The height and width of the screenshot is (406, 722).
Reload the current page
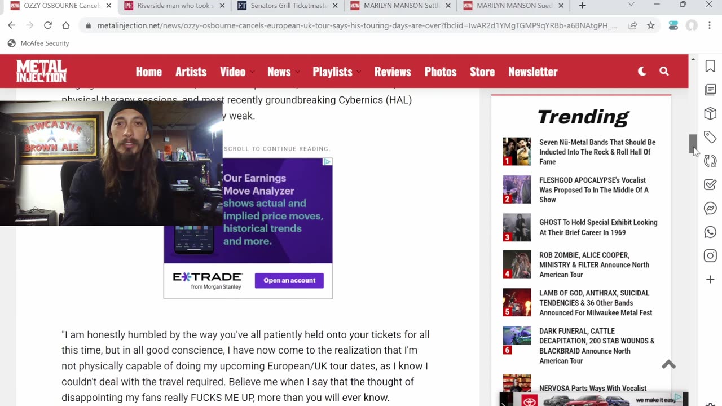pos(48,25)
